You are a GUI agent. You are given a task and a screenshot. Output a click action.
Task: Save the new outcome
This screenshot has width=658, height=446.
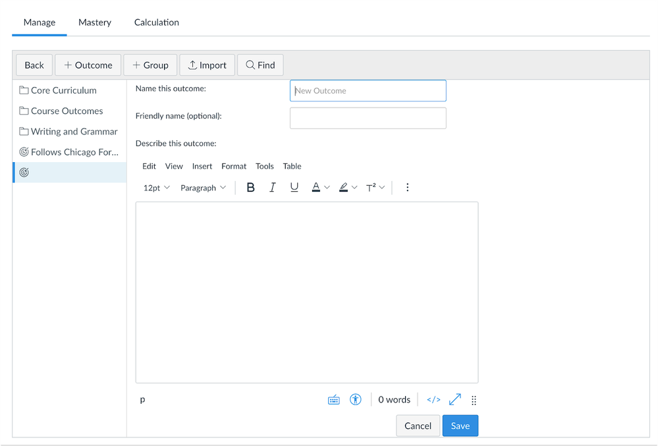pos(460,426)
